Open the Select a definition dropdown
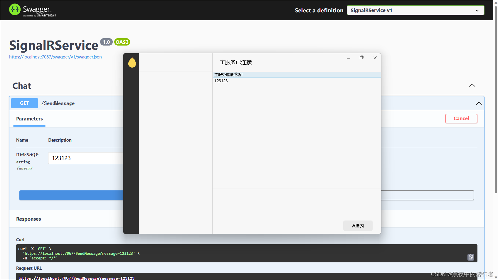The image size is (498, 280). pos(415,10)
